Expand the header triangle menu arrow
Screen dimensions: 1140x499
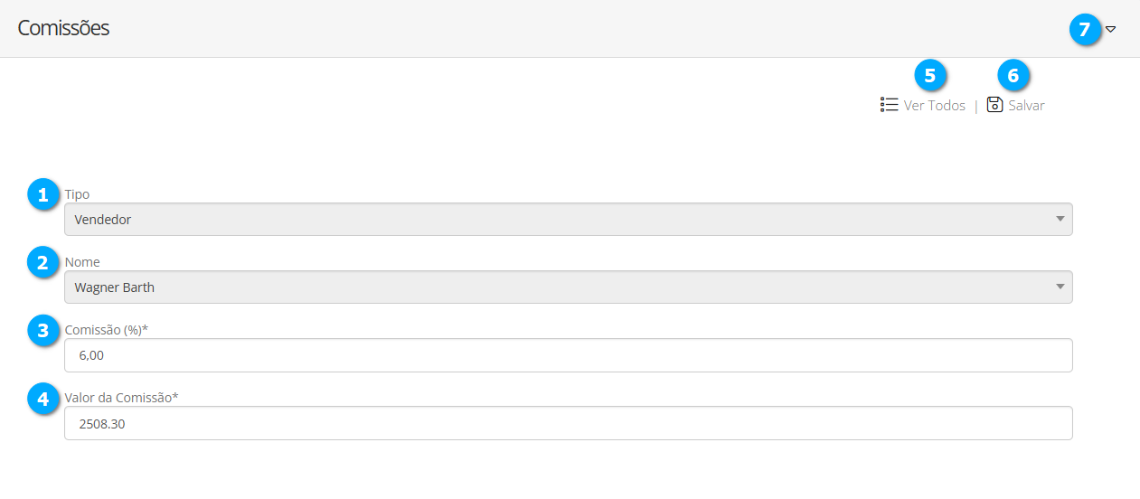1111,29
